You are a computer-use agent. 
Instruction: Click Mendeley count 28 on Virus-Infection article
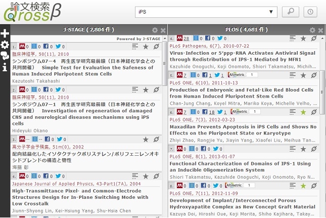[x=187, y=38]
